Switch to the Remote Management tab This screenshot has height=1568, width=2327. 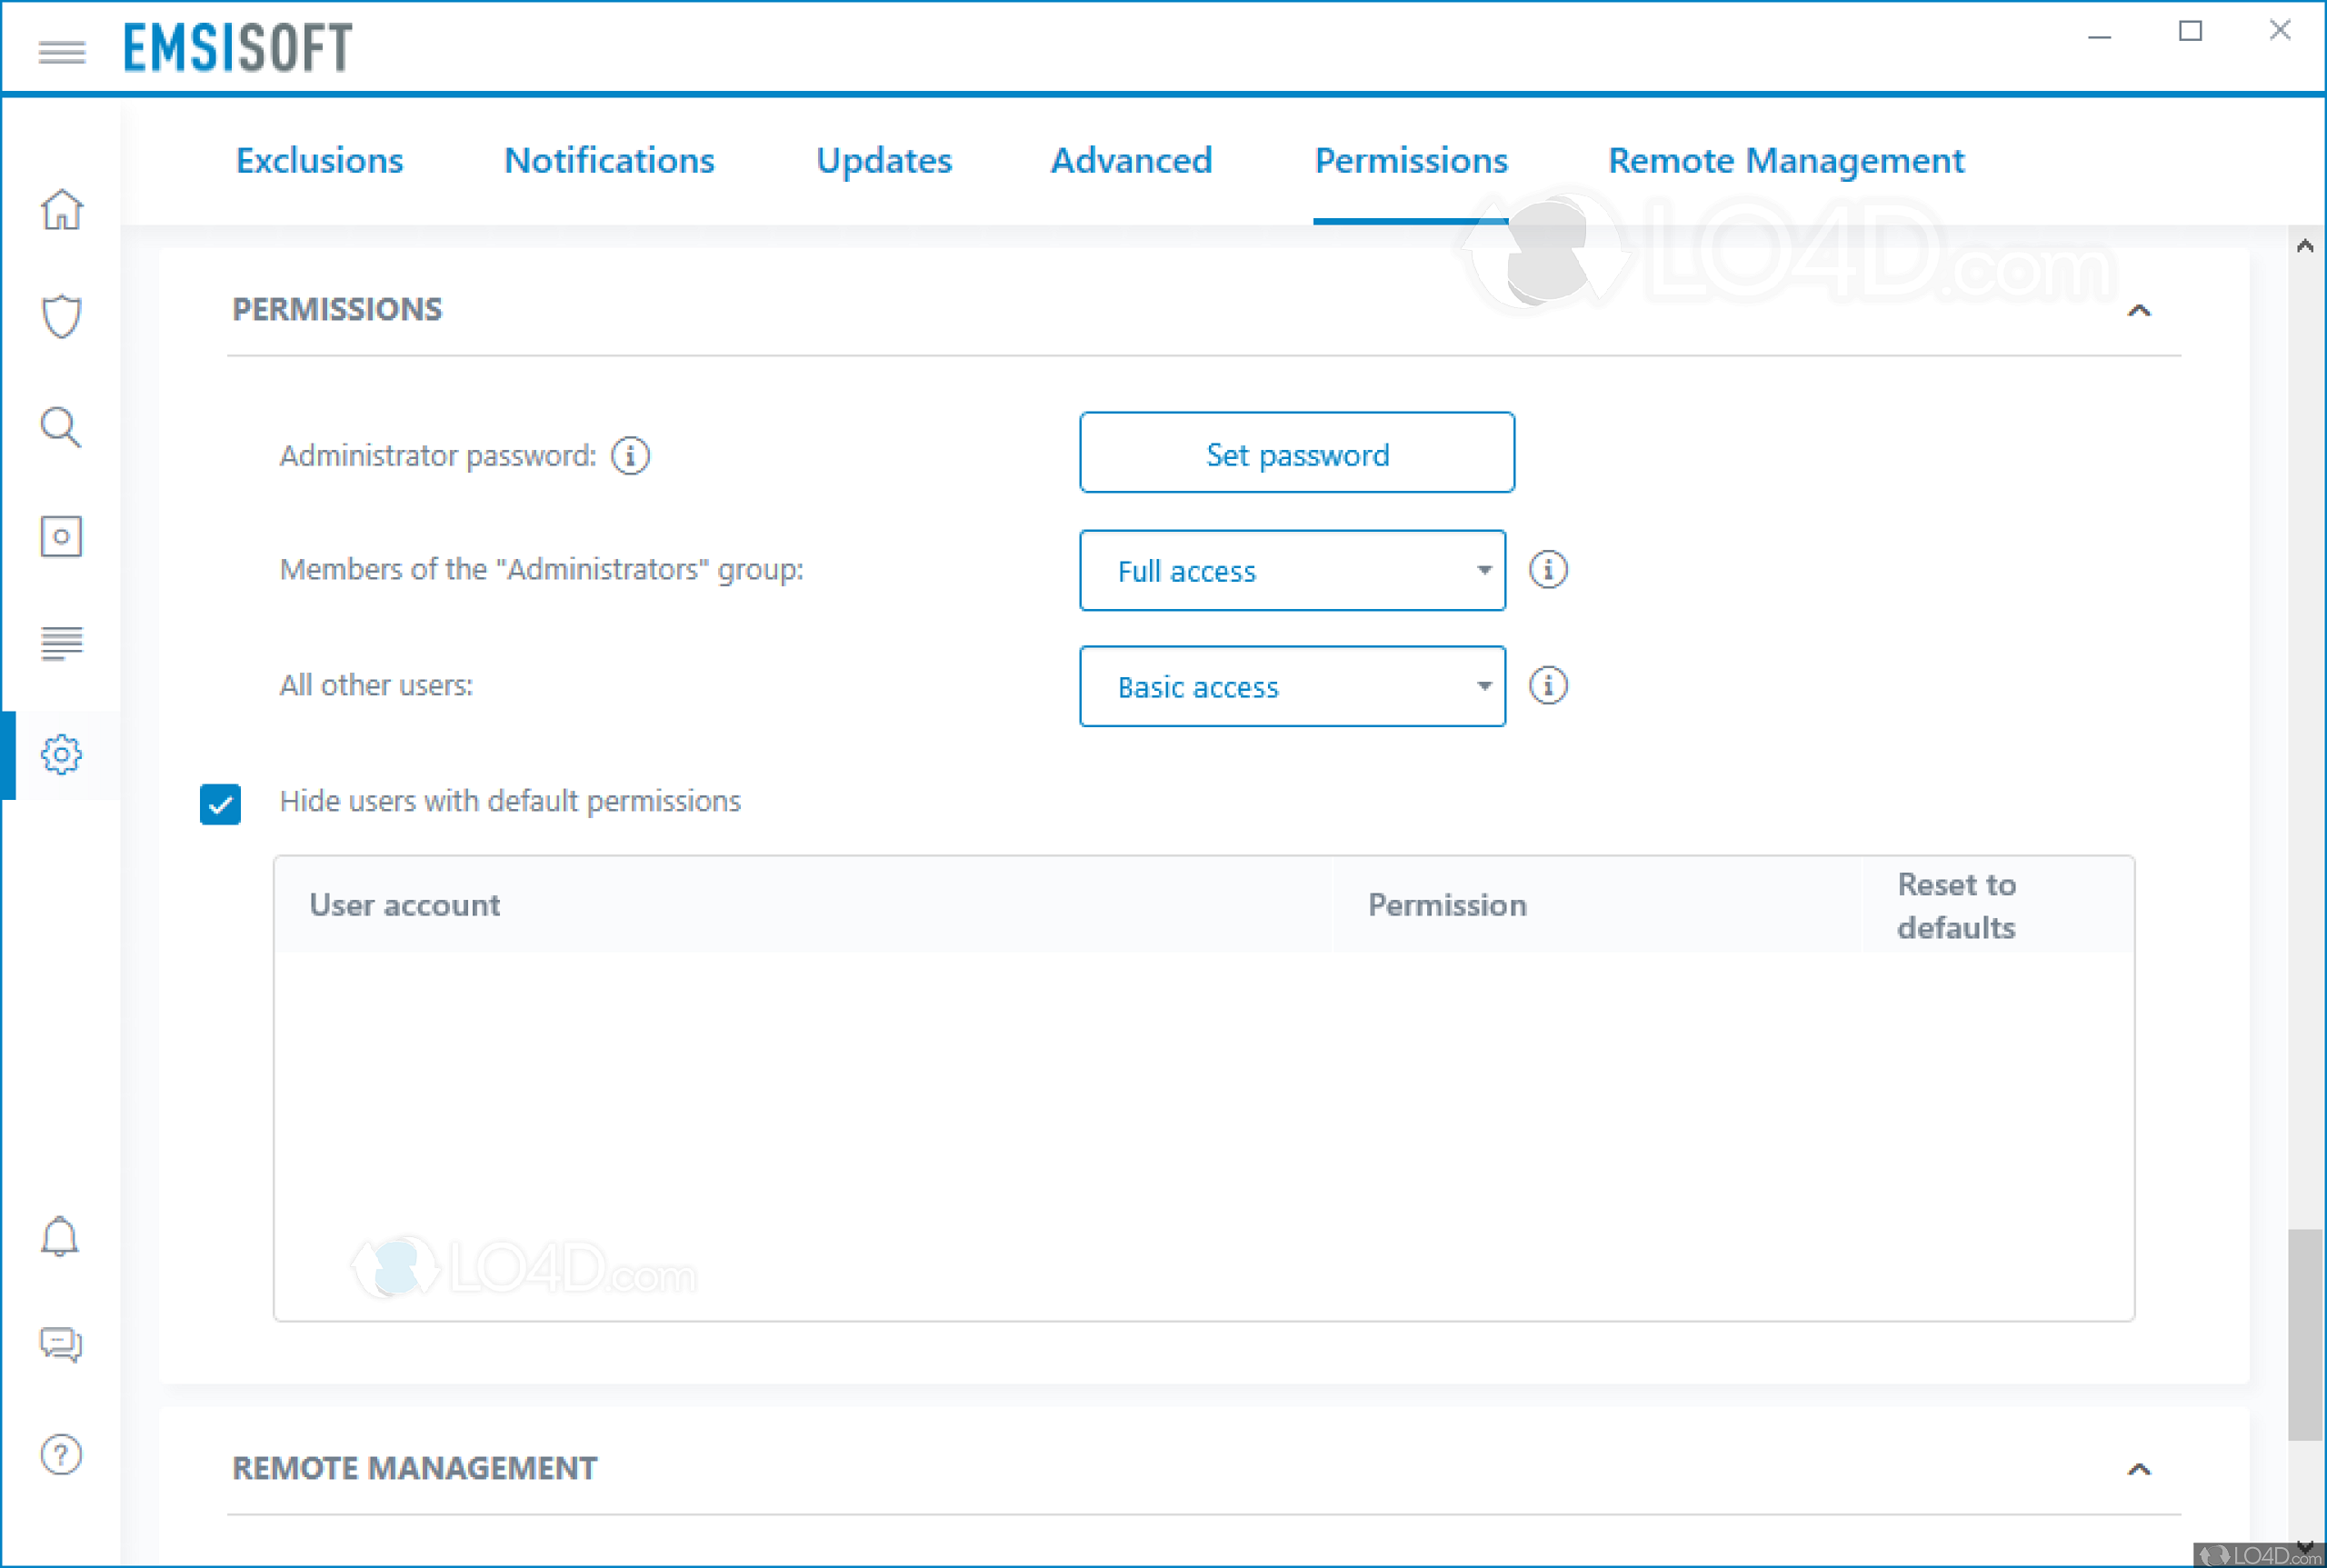tap(1786, 160)
